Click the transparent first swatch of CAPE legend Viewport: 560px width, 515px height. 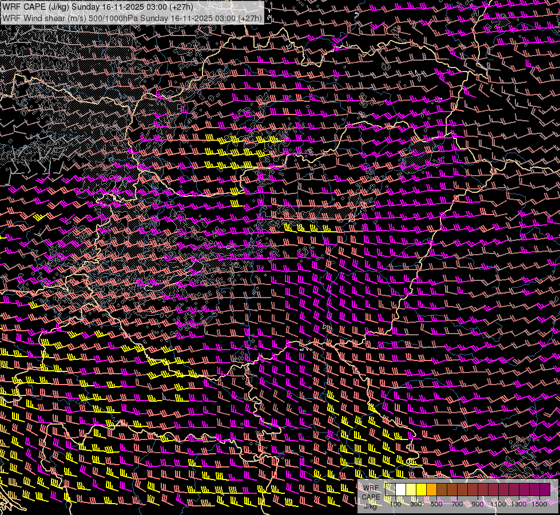click(x=390, y=490)
